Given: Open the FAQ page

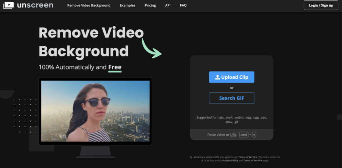Looking at the screenshot, I should pyautogui.click(x=183, y=5).
